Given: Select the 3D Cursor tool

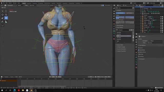Looking at the screenshot, I should click(6, 11).
